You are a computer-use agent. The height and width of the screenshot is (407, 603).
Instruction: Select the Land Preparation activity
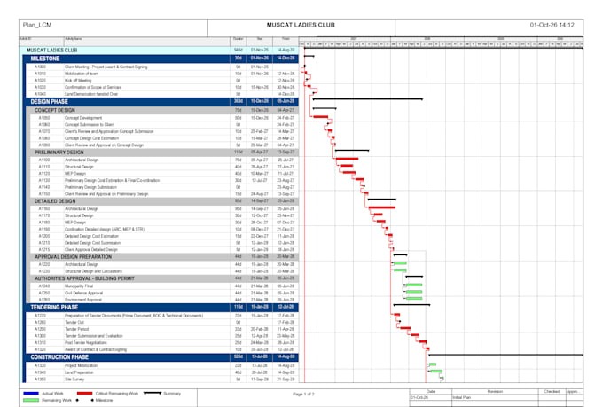[x=162, y=372]
